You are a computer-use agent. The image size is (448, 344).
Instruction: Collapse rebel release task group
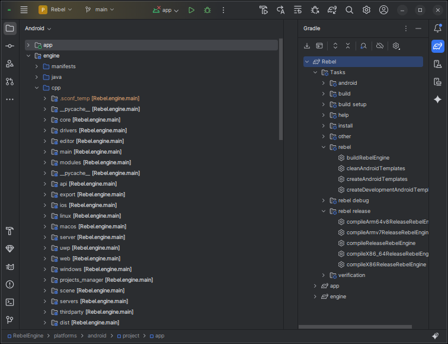click(x=324, y=211)
